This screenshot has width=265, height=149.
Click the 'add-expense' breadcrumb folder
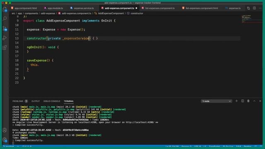[x=48, y=13]
